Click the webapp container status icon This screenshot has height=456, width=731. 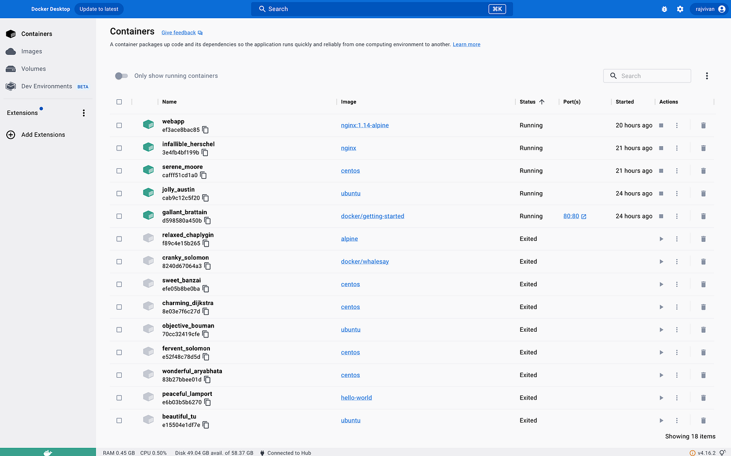point(148,124)
